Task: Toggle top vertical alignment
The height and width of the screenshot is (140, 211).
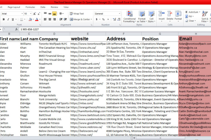Action: click(x=45, y=14)
